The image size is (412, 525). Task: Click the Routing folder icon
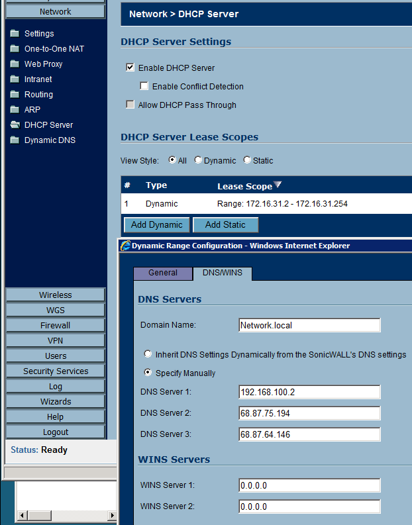[x=15, y=95]
